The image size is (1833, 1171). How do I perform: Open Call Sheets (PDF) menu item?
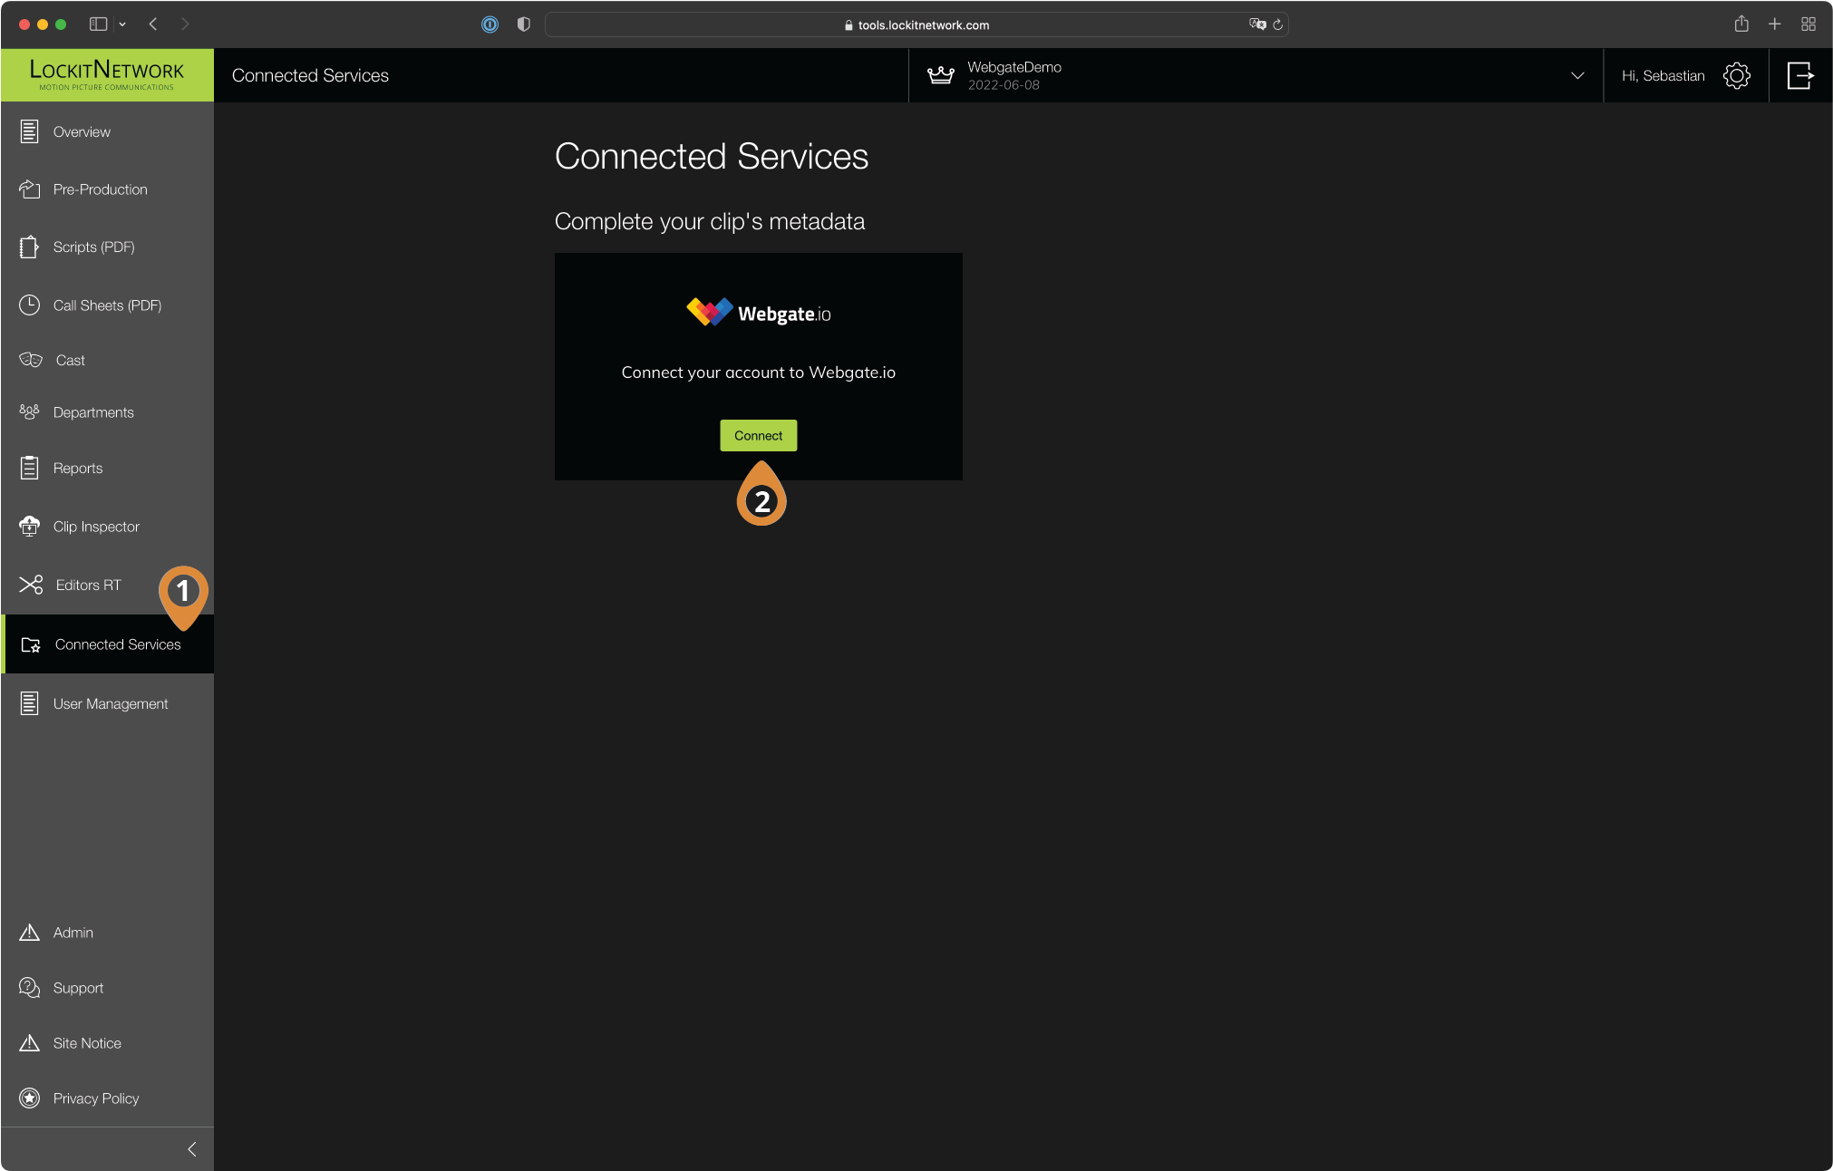point(107,305)
